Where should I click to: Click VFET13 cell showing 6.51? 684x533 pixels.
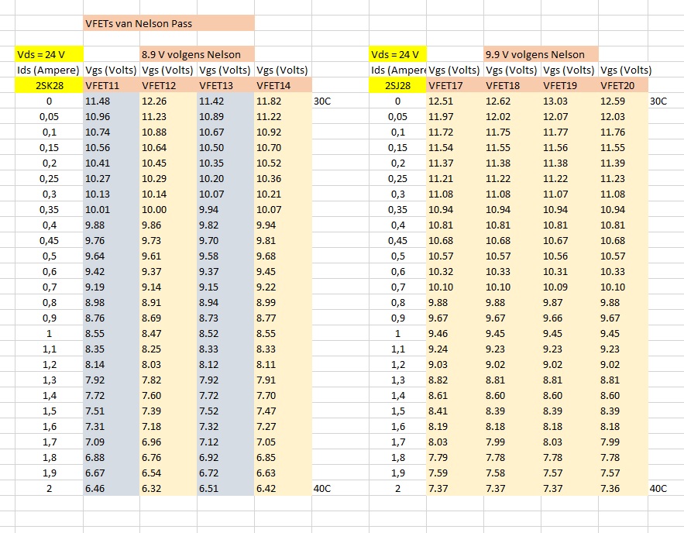(225, 489)
